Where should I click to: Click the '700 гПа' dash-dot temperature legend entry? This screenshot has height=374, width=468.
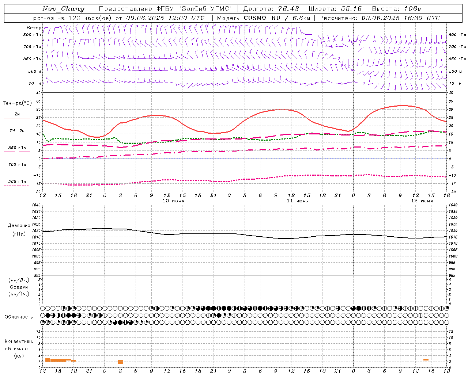tap(17, 165)
